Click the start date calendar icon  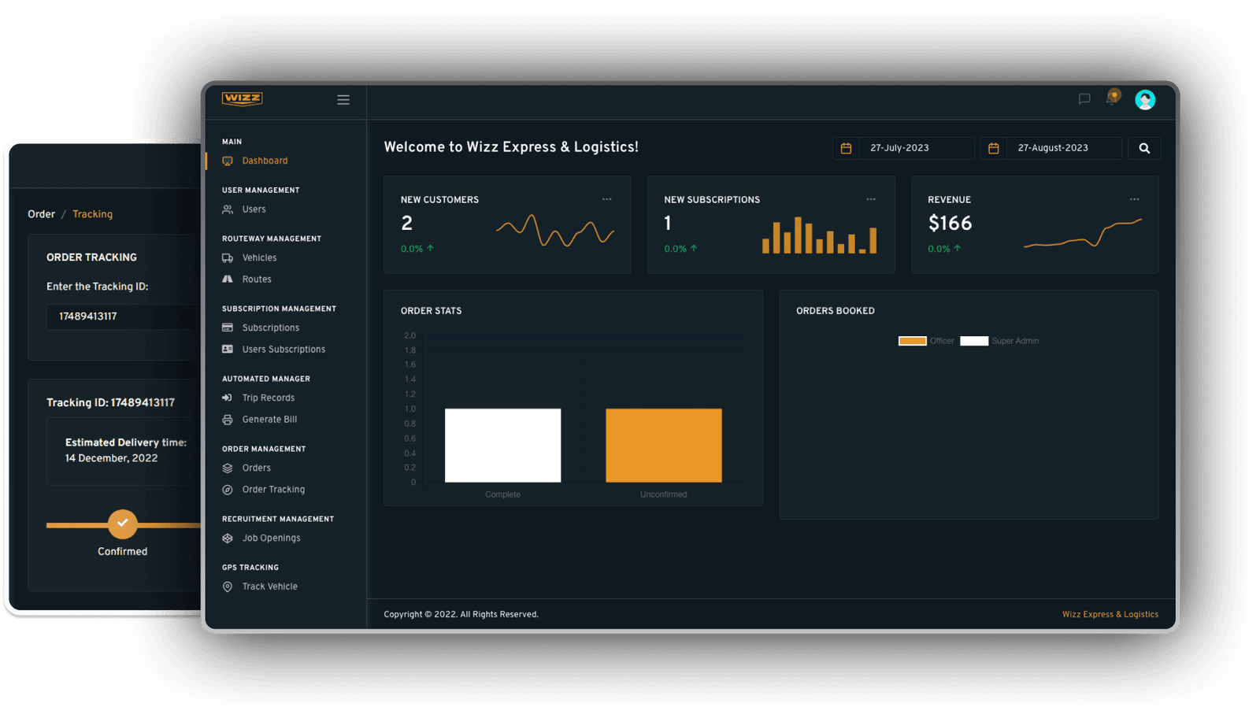[x=847, y=148]
